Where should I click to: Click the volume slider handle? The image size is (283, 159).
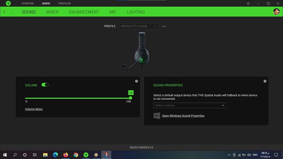click(131, 98)
